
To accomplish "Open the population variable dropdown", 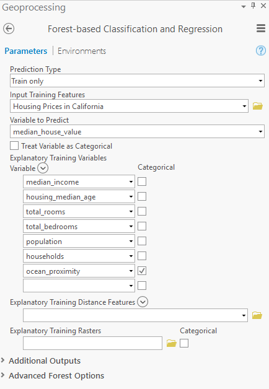I will (x=79, y=241).
